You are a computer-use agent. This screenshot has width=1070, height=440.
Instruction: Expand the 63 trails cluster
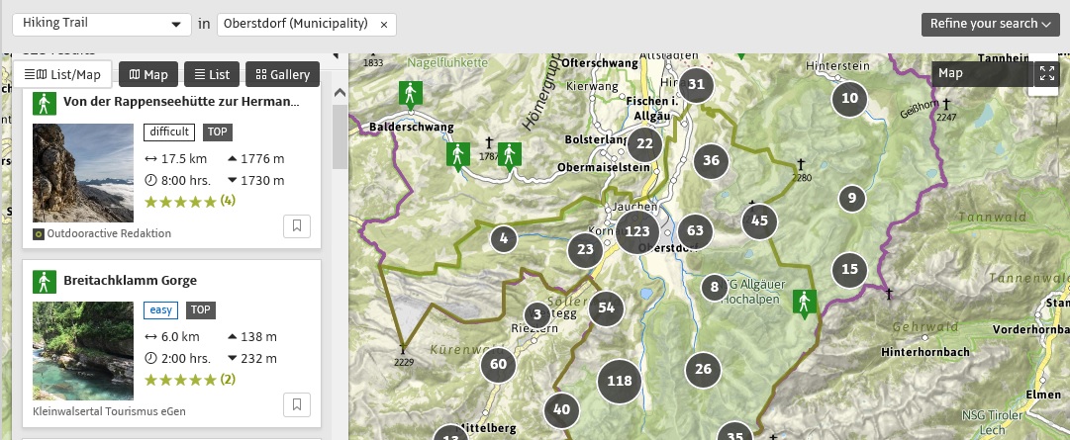(695, 230)
